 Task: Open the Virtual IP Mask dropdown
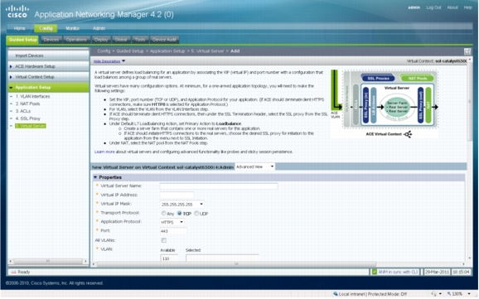[182, 204]
